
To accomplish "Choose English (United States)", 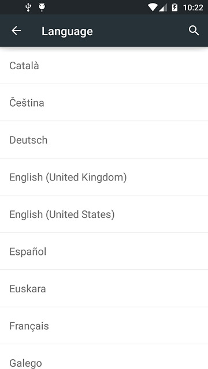I will [x=104, y=214].
